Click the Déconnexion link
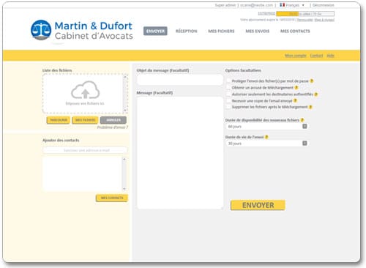The height and width of the screenshot is (268, 366). (323, 5)
